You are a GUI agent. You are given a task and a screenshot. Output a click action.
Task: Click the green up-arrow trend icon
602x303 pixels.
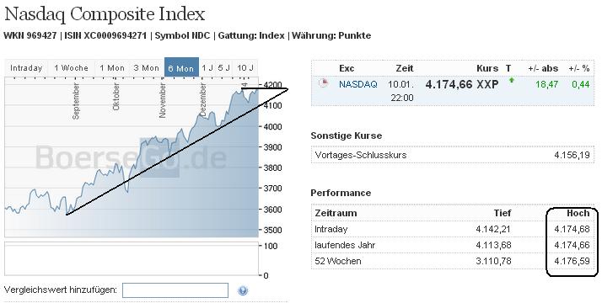tap(511, 81)
